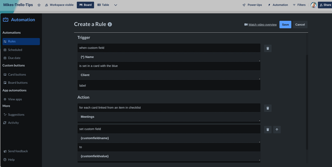Switch to the Table view
Image resolution: width=332 pixels, height=167 pixels.
[x=103, y=5]
